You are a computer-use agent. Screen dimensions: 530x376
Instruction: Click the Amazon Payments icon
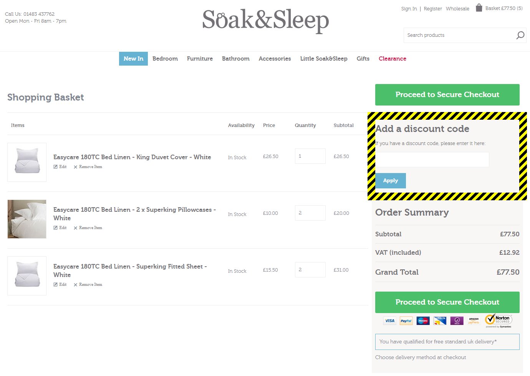474,321
